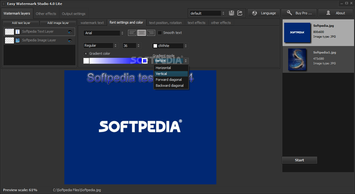The height and width of the screenshot is (194, 355).
Task: Open the text effects tab
Action: click(196, 23)
